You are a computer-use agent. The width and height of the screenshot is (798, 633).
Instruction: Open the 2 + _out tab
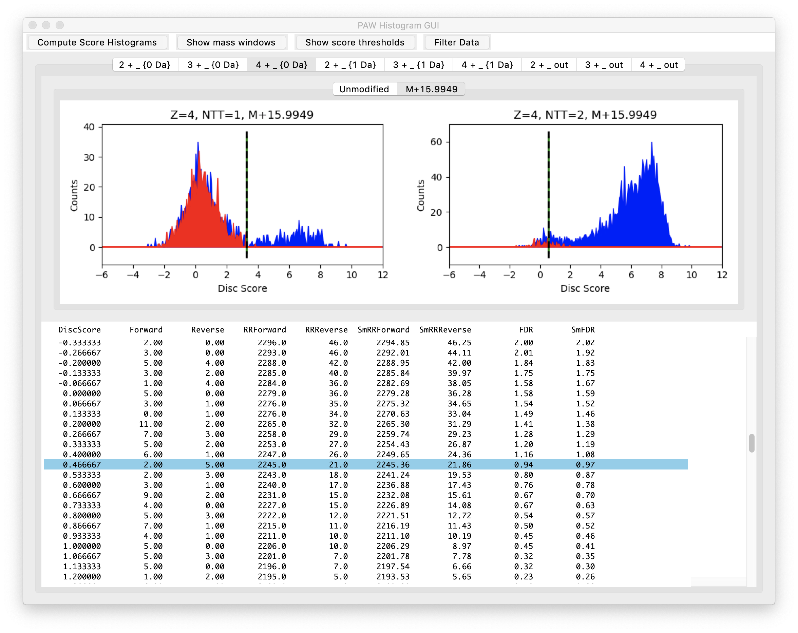click(x=549, y=65)
